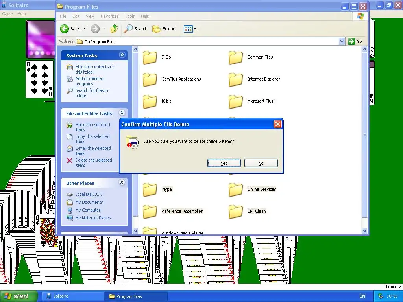Select the UPHClean folder icon
403x302 pixels.
[x=236, y=211]
